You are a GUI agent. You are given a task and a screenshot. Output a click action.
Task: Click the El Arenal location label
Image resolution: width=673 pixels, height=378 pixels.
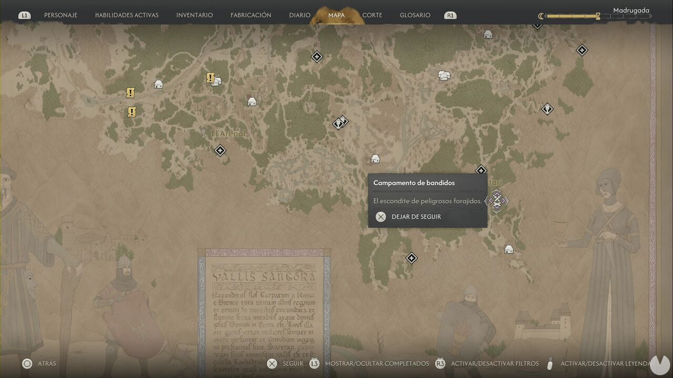point(228,134)
